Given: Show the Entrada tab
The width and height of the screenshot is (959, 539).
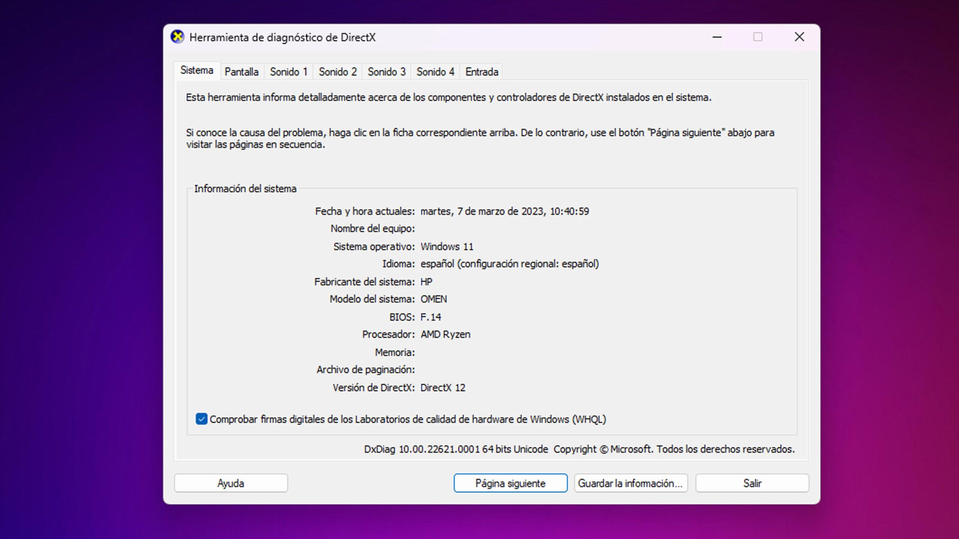Looking at the screenshot, I should coord(482,72).
